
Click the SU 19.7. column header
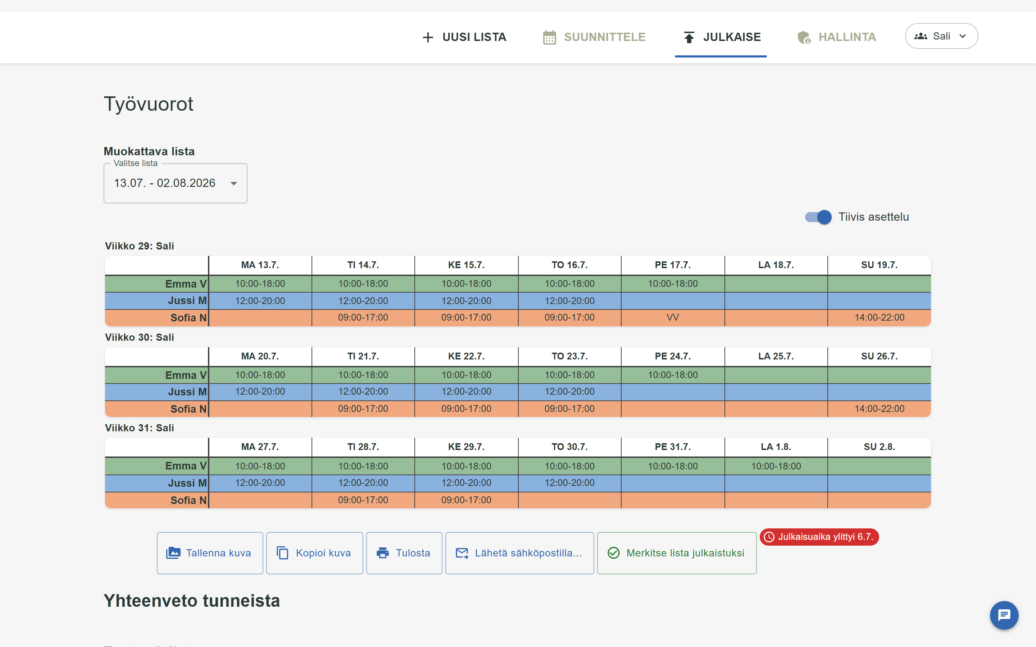coord(879,265)
